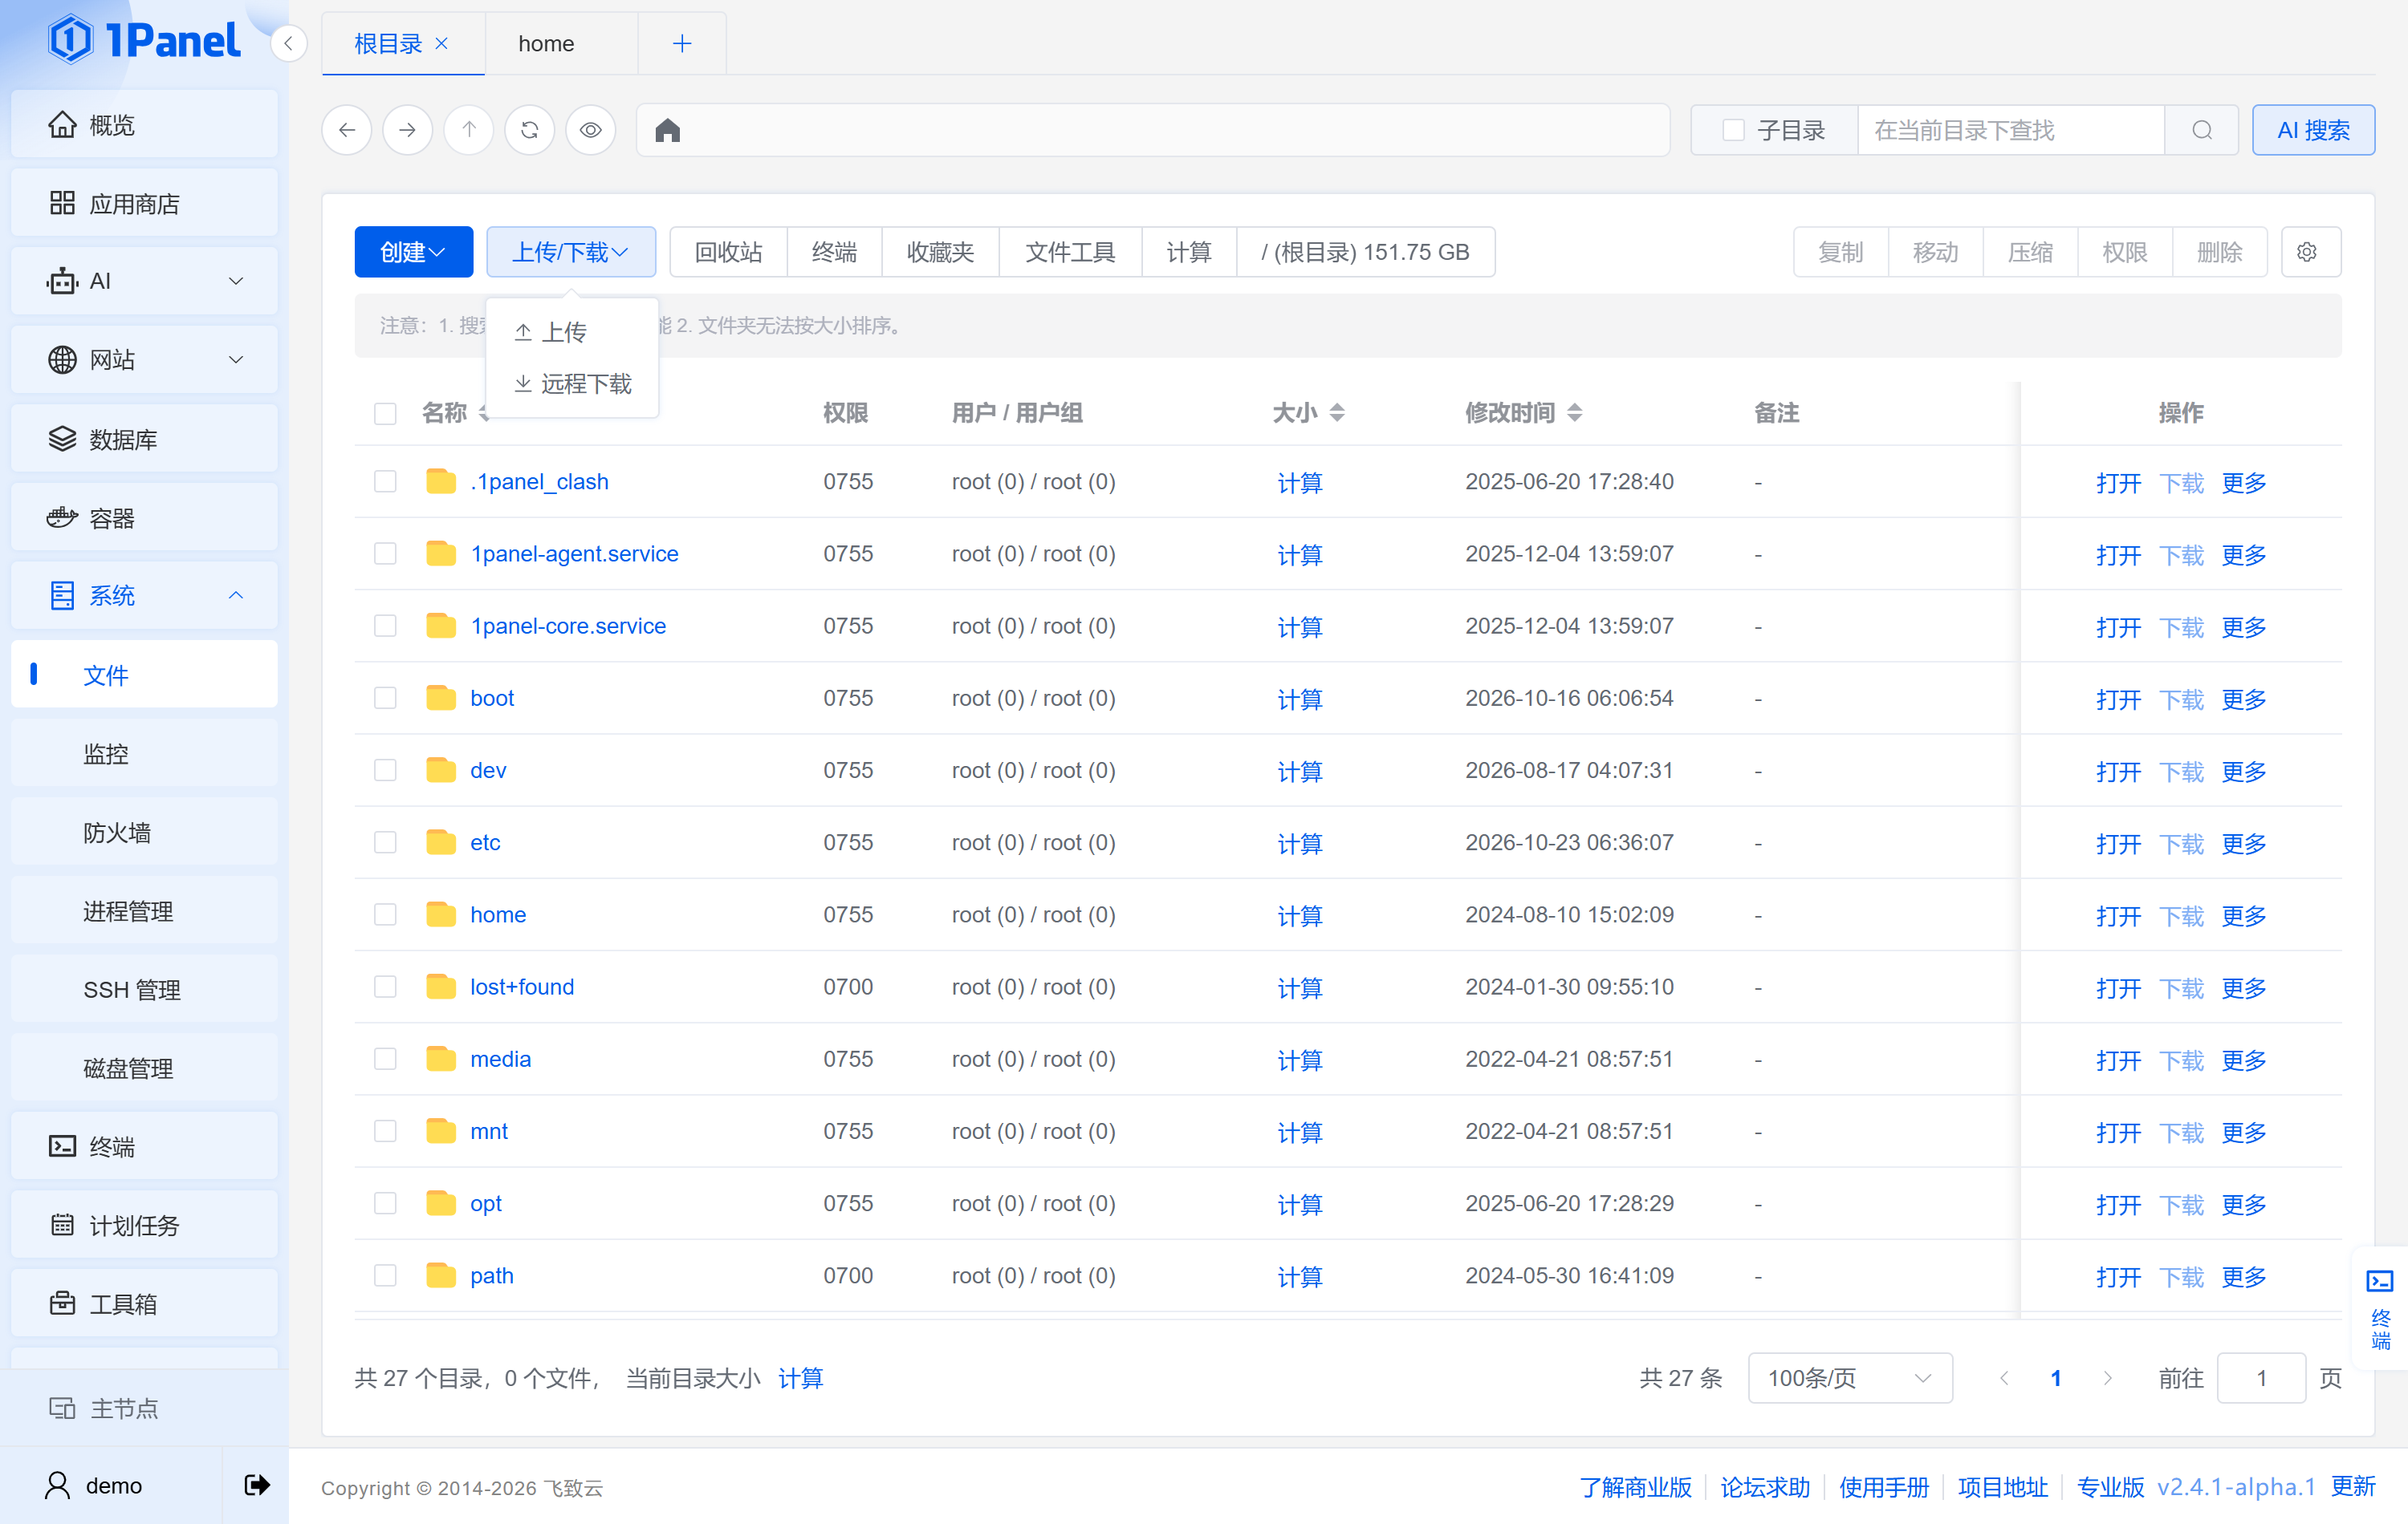Check the box for the boot folder
The height and width of the screenshot is (1524, 2408).
pos(385,698)
